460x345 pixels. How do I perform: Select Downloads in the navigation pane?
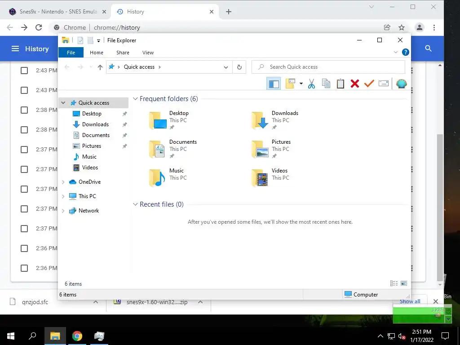pyautogui.click(x=95, y=124)
